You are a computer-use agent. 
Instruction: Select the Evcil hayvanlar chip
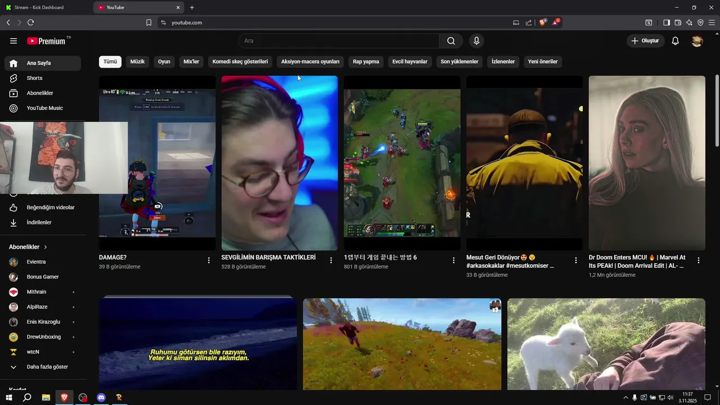410,62
